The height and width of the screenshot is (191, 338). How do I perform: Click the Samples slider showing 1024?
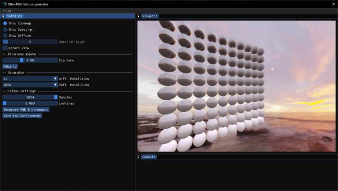click(30, 97)
